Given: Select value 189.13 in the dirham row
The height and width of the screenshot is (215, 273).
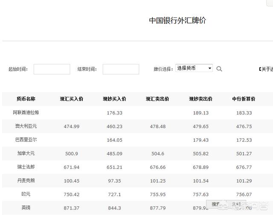Looking at the screenshot, I should (x=201, y=113).
